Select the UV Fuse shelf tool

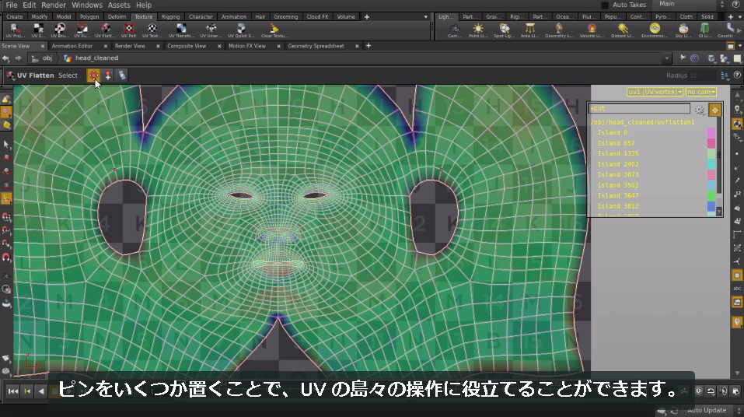[82, 30]
